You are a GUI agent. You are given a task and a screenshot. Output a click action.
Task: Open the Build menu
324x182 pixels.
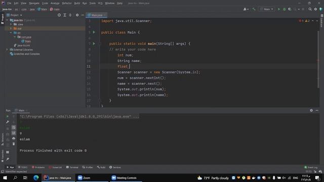pyautogui.click(x=77, y=3)
